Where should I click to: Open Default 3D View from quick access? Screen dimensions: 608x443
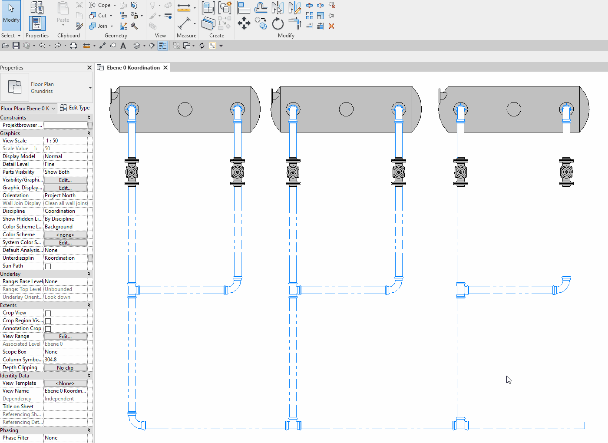pos(137,46)
